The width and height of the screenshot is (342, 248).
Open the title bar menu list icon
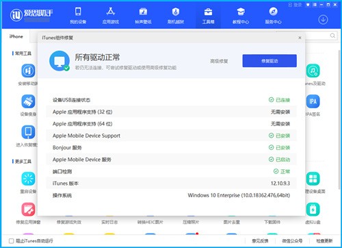point(315,5)
